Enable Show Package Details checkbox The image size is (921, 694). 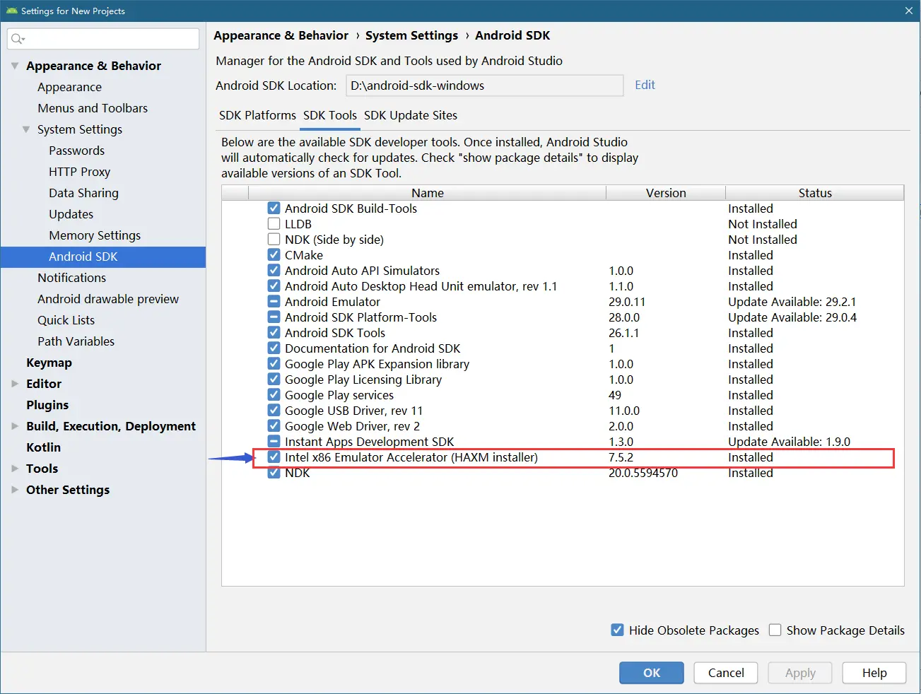click(x=775, y=630)
